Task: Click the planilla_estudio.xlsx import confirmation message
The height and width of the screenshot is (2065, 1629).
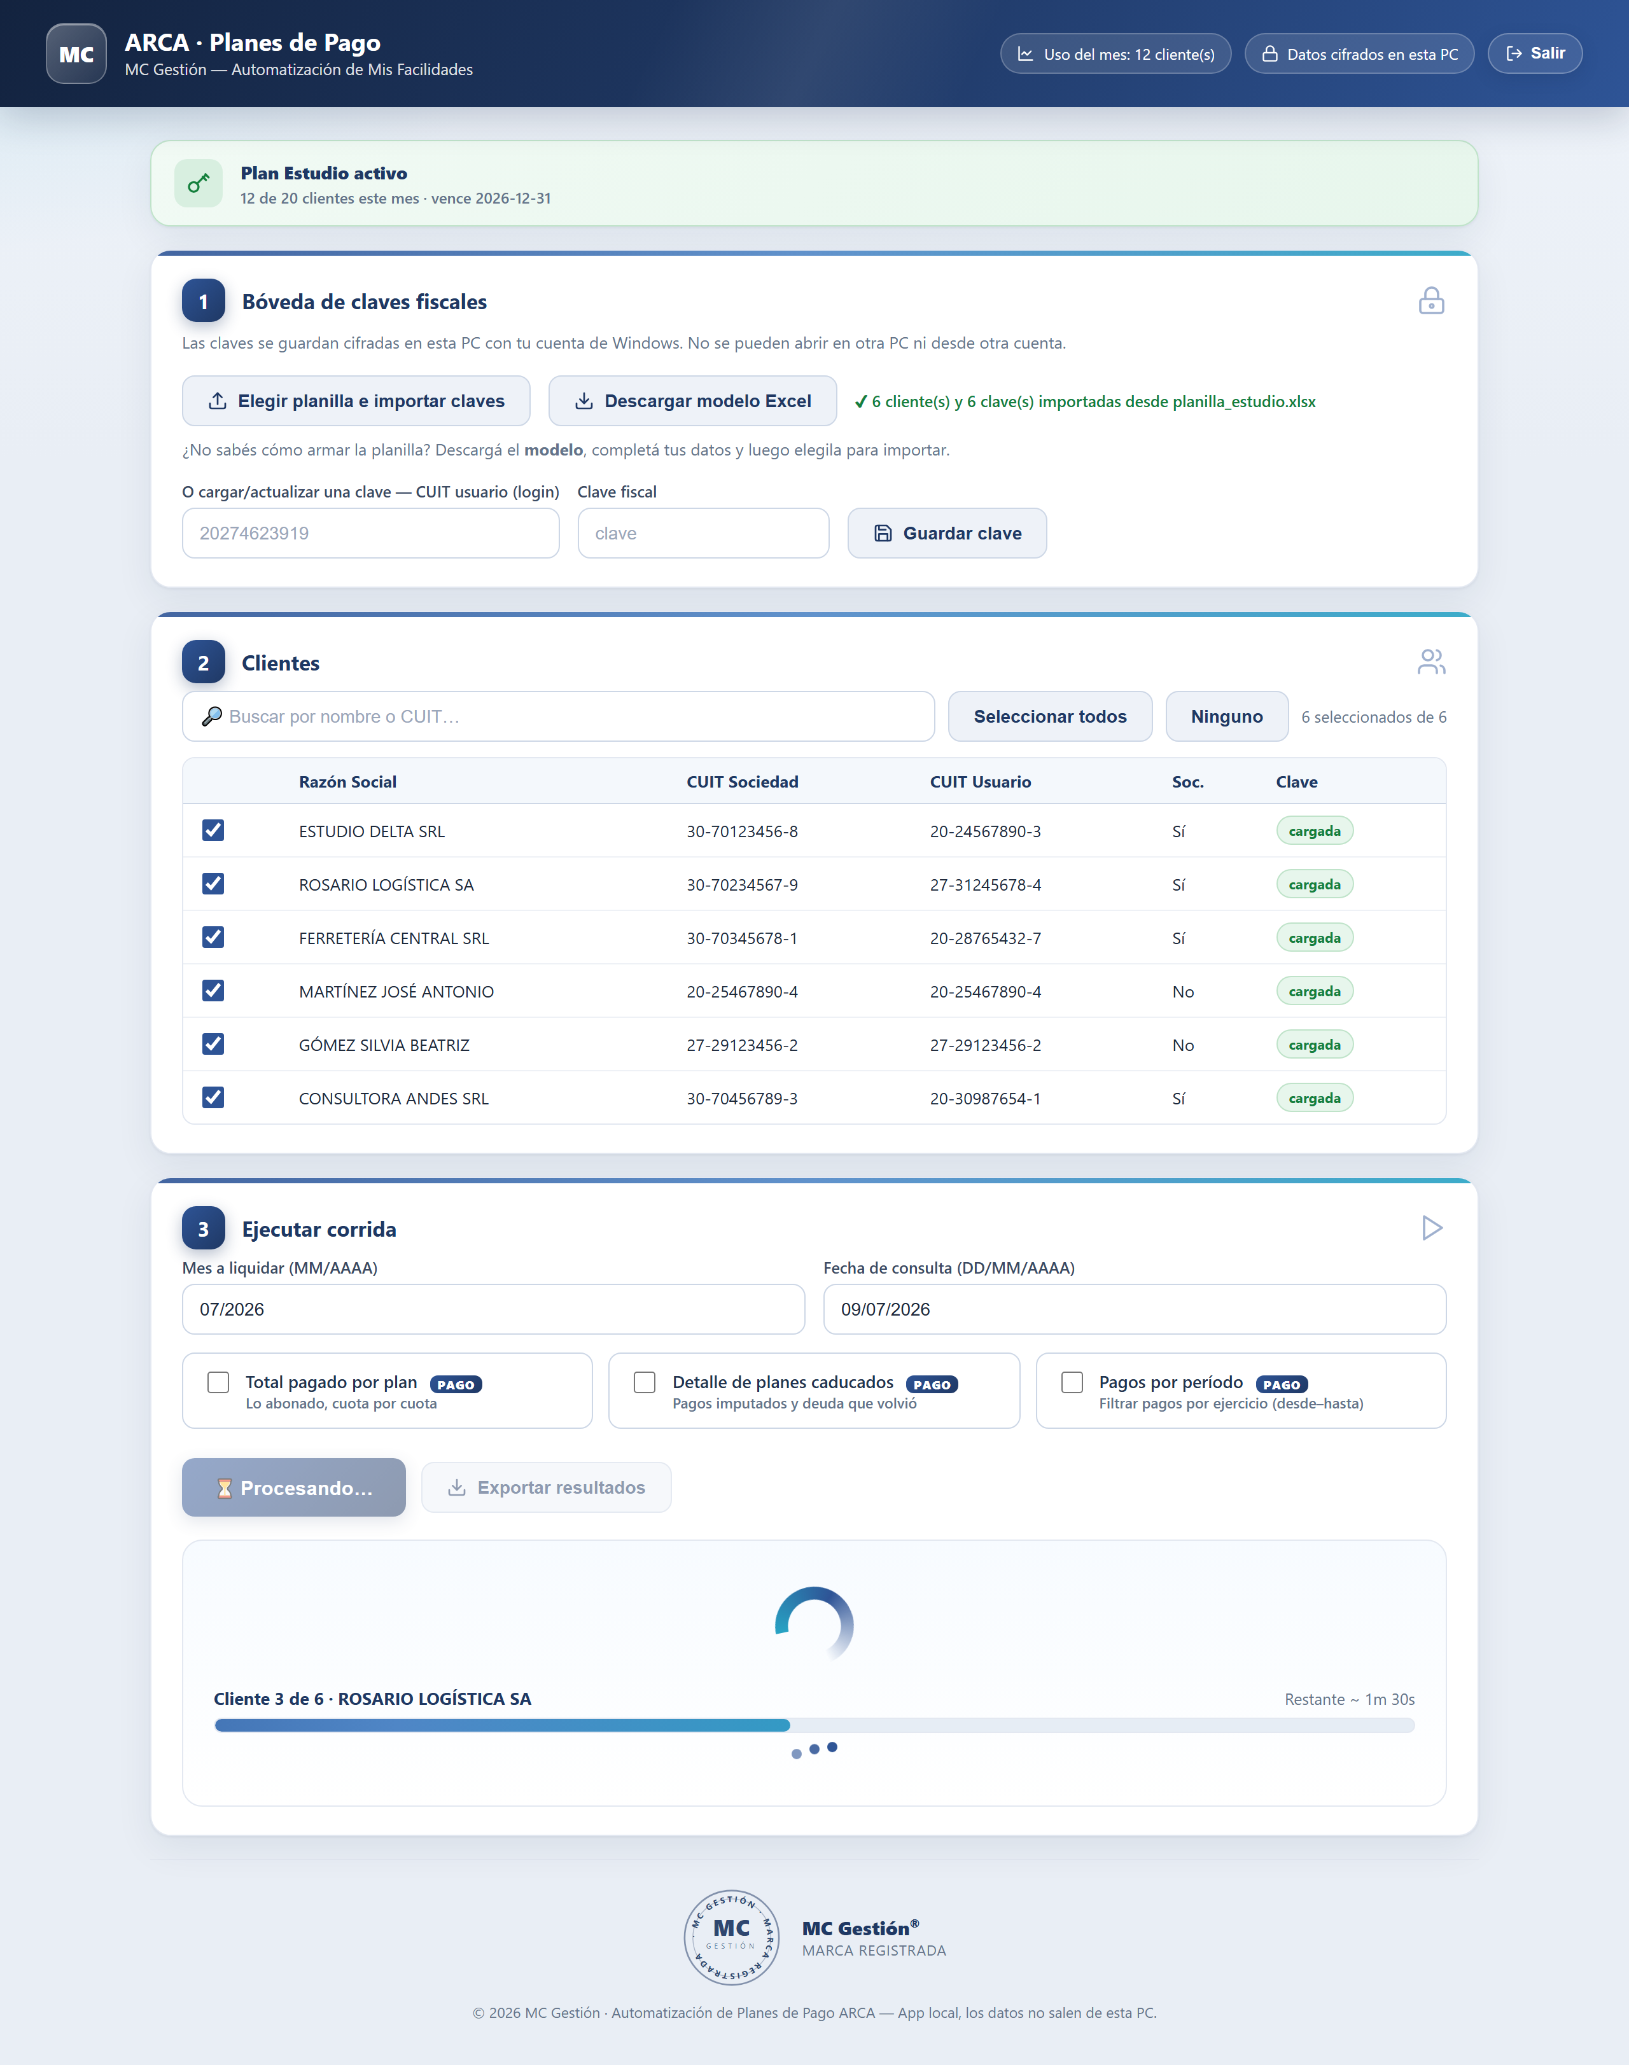Action: (x=1086, y=401)
